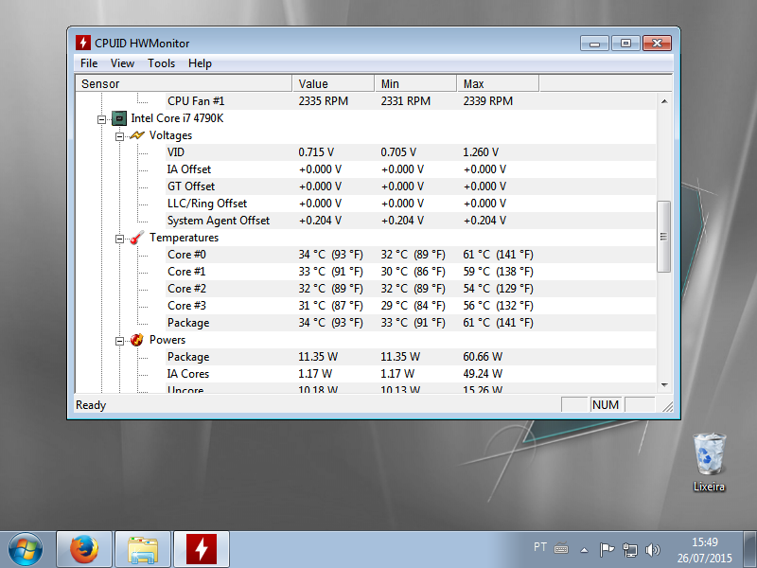This screenshot has height=568, width=757.
Task: Open the File menu
Action: [89, 63]
